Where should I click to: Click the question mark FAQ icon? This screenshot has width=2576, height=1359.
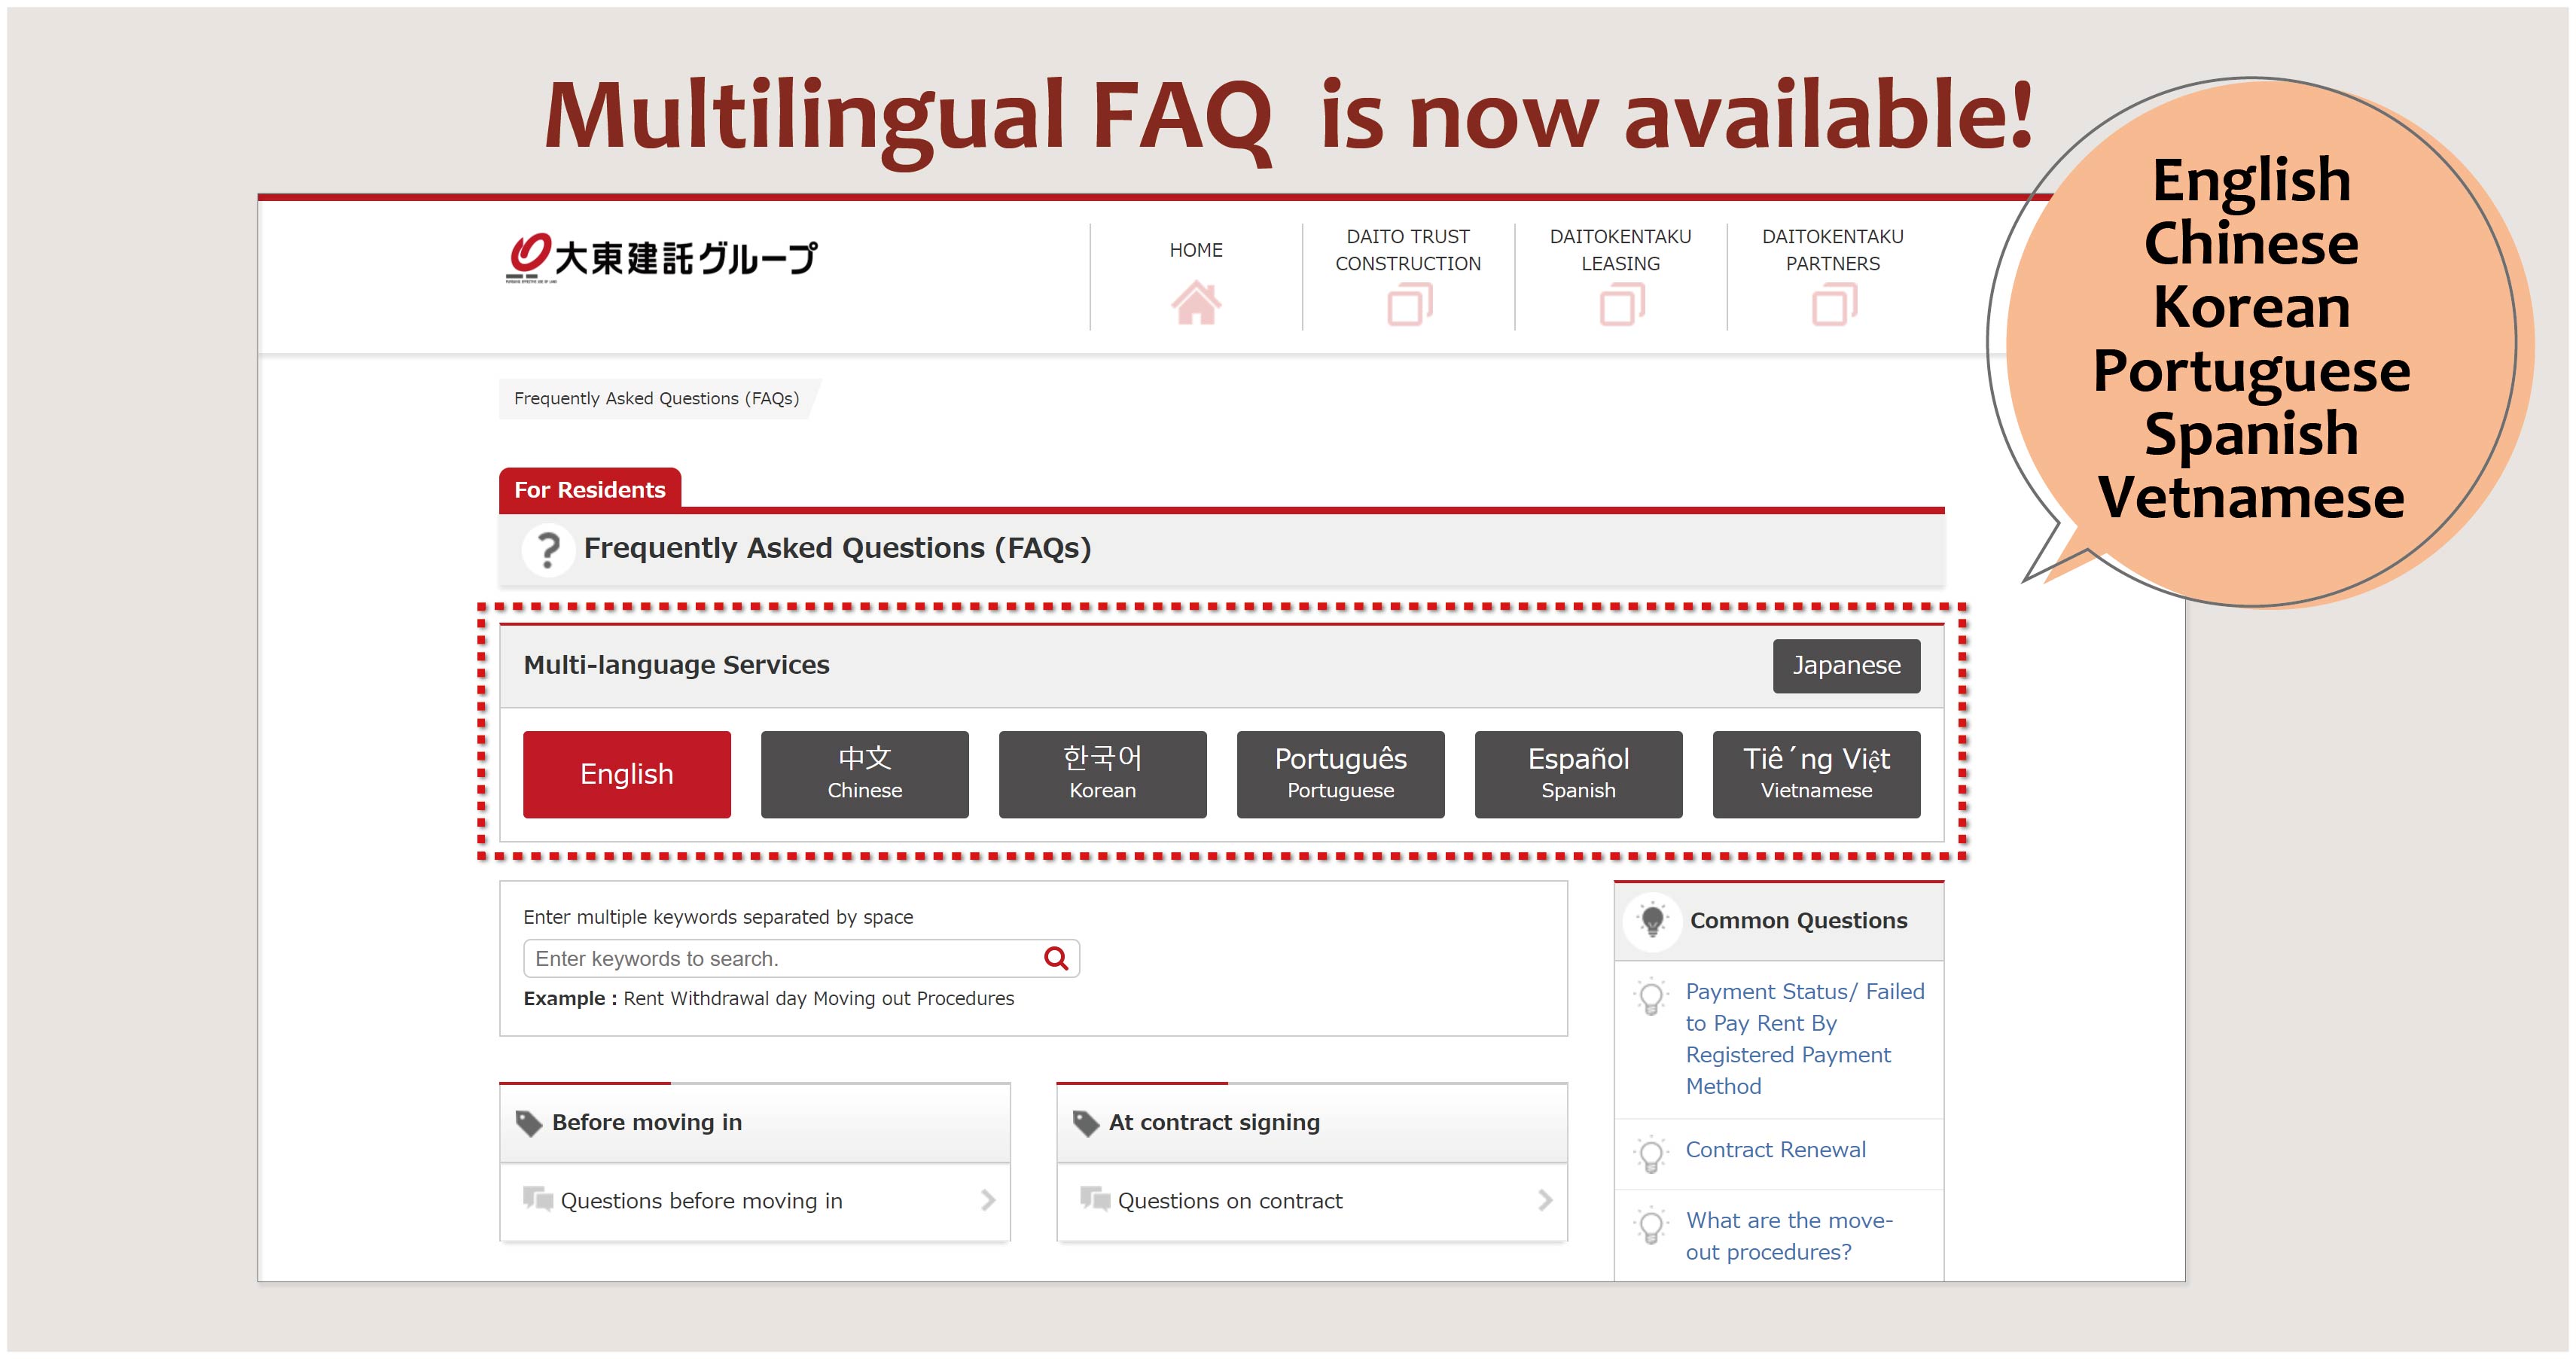pyautogui.click(x=548, y=549)
